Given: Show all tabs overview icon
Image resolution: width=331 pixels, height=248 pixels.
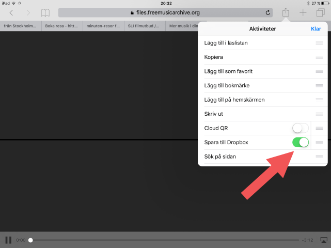Looking at the screenshot, I should click(x=320, y=12).
